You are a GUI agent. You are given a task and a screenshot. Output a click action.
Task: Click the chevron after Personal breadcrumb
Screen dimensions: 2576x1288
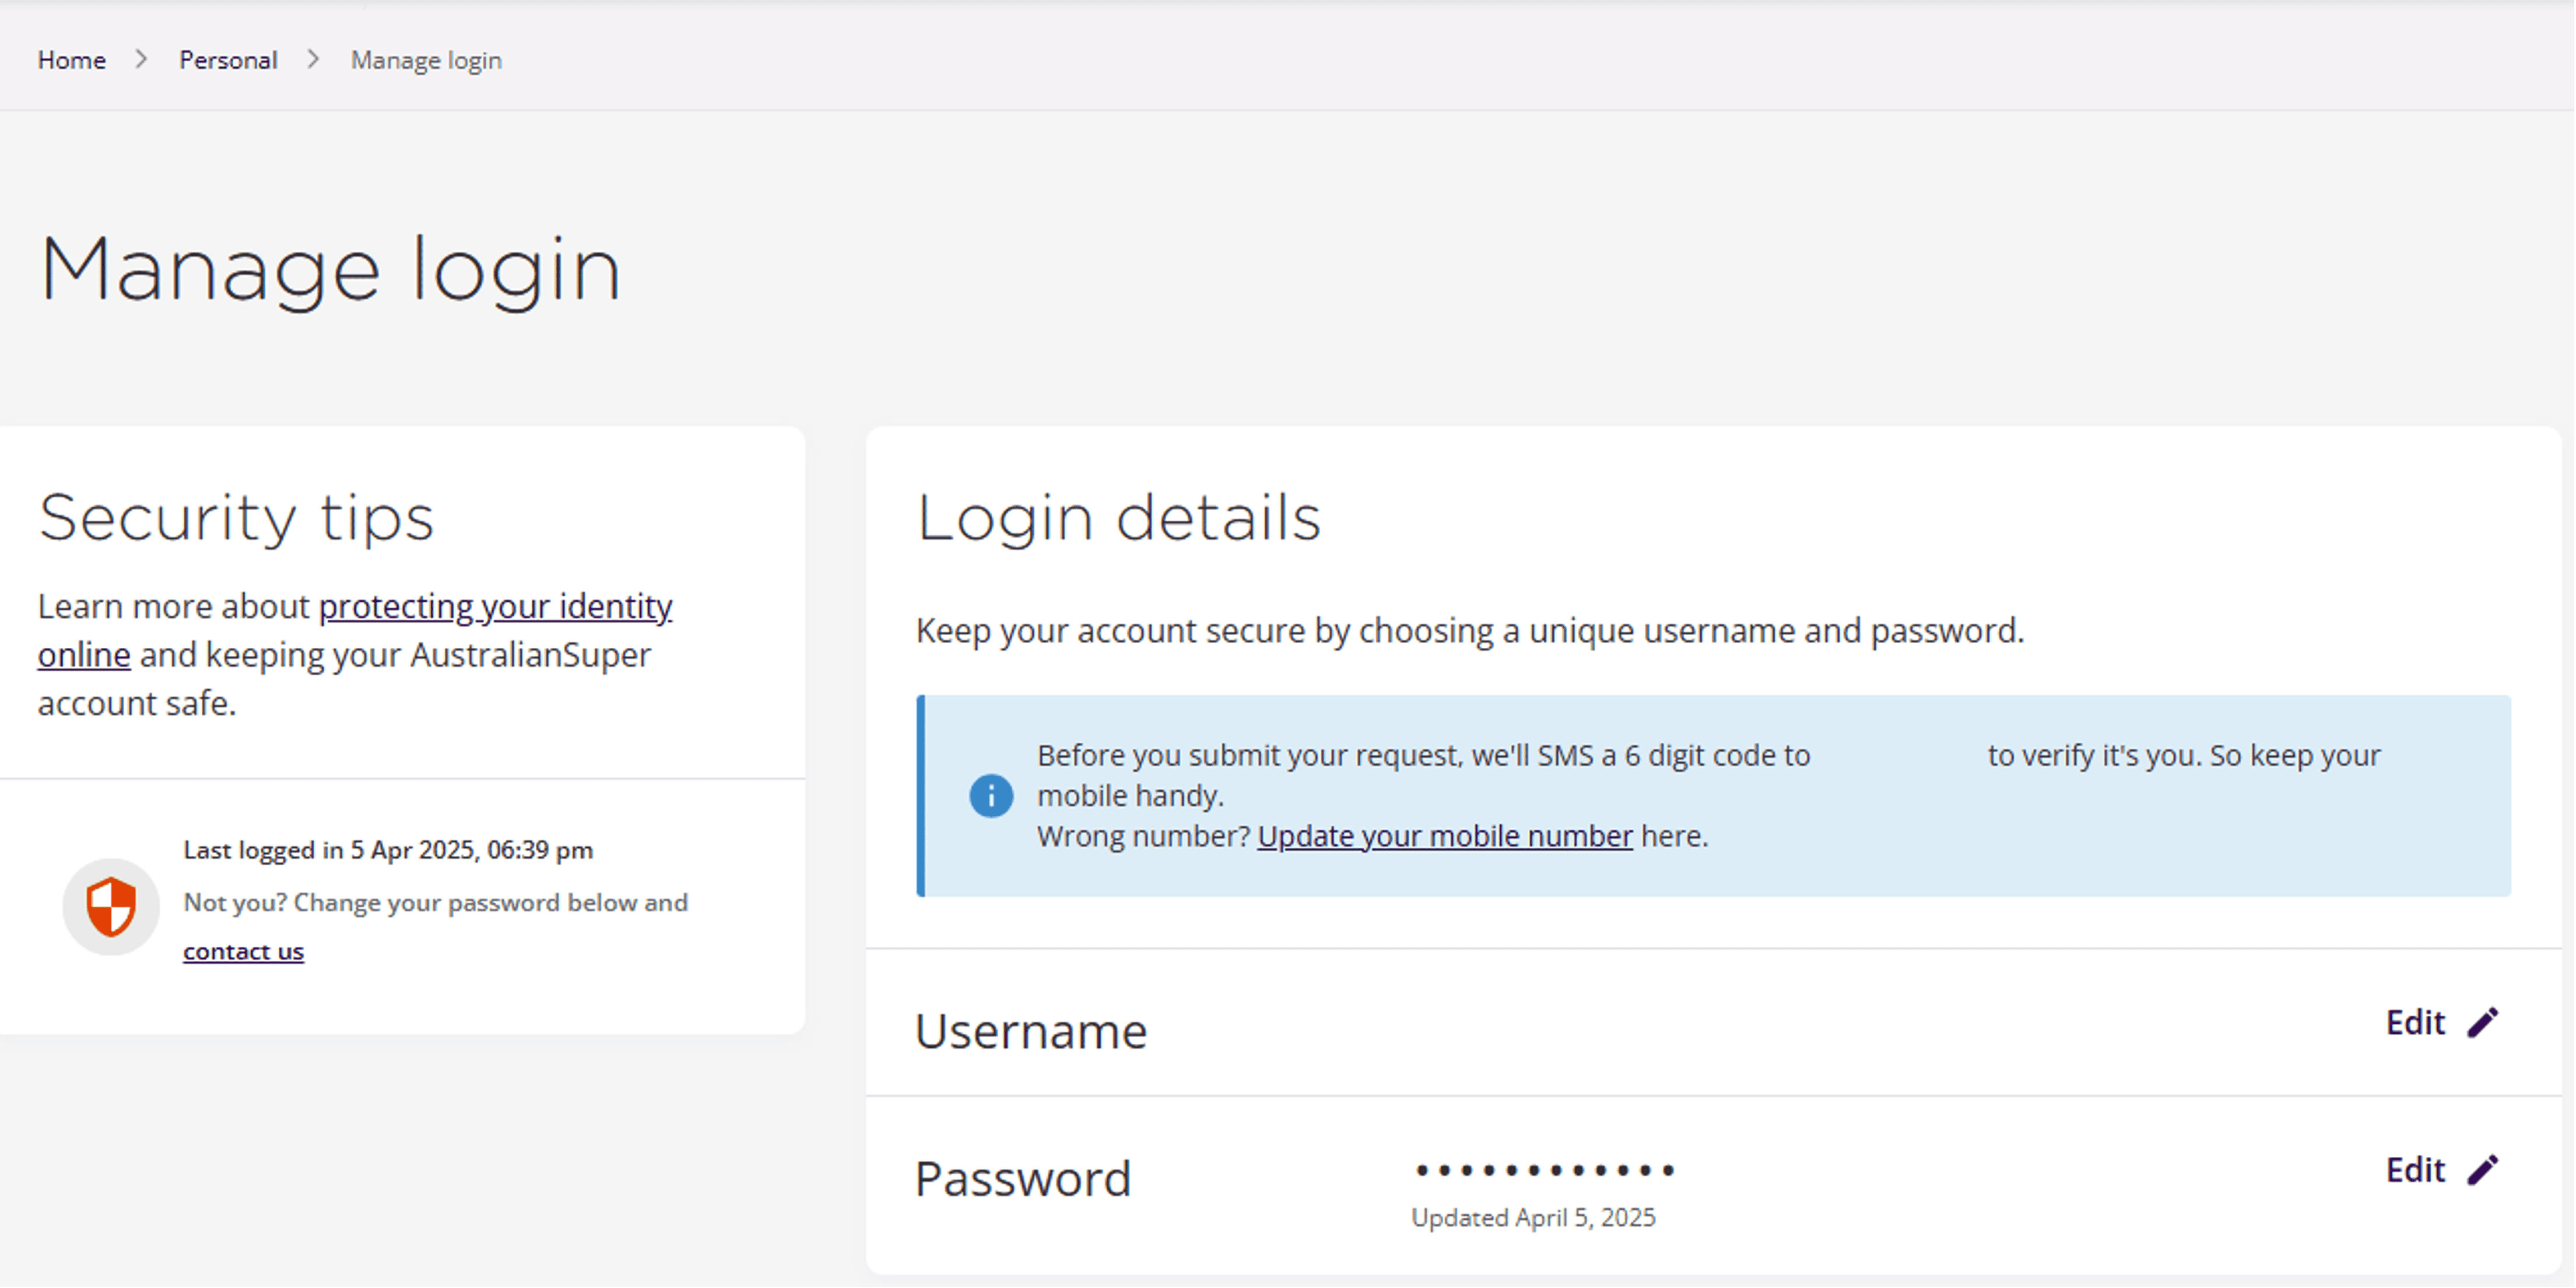pos(313,60)
